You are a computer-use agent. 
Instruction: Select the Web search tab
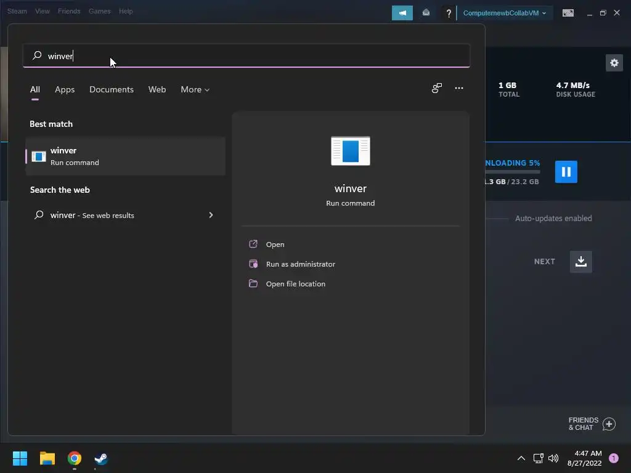[157, 89]
